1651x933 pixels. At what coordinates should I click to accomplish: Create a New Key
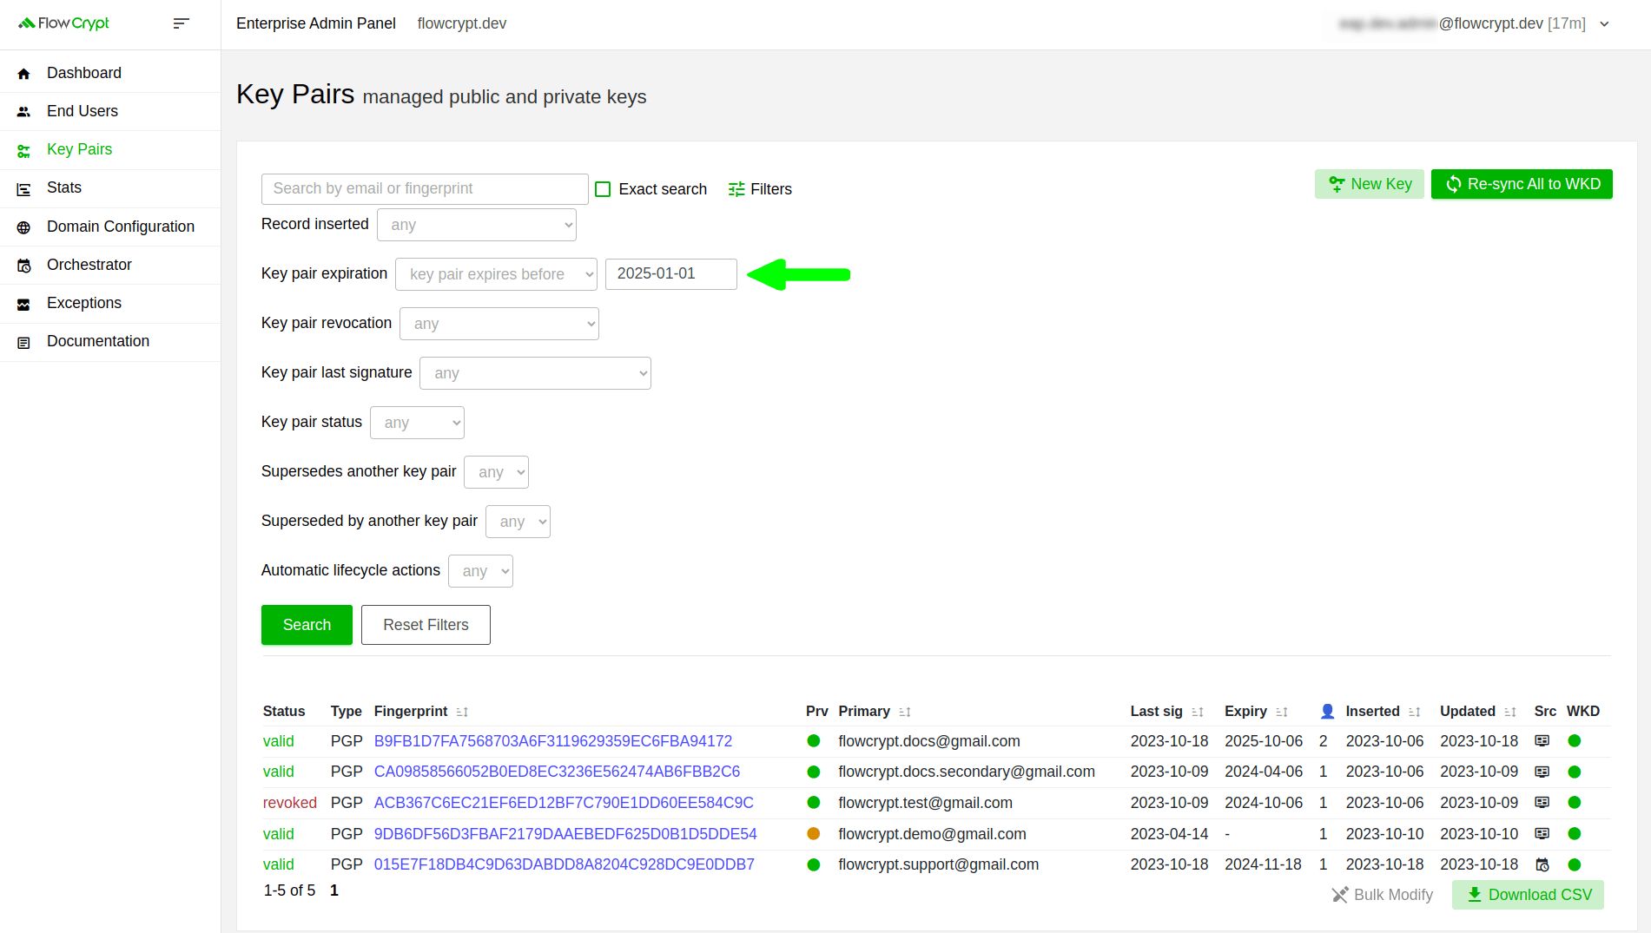pos(1370,184)
